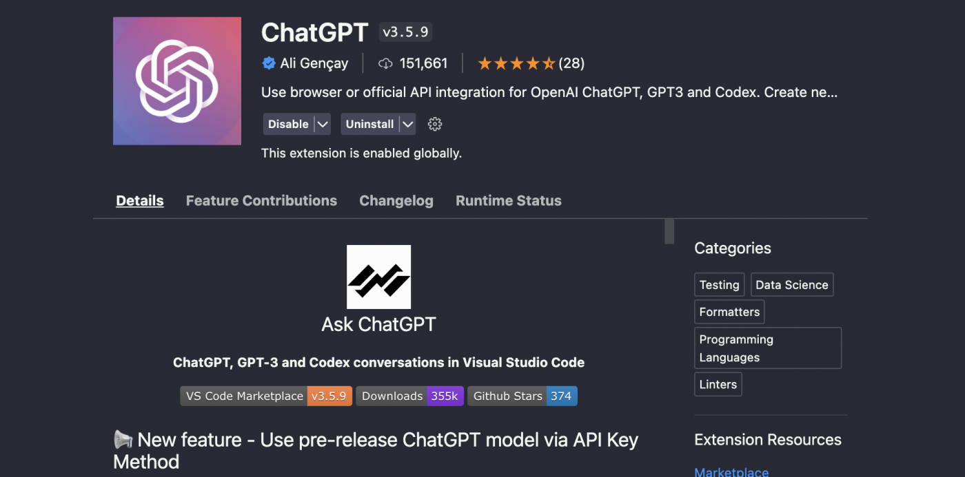
Task: Open the Runtime Status tab
Action: click(508, 200)
